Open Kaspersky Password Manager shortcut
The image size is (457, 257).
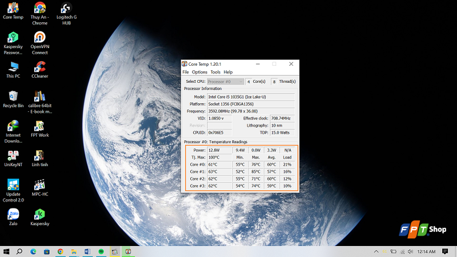click(x=13, y=43)
